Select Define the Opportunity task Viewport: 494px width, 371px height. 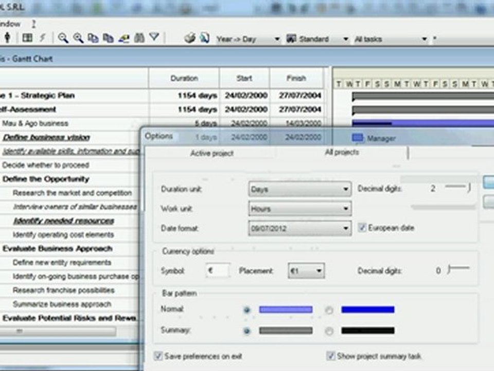(x=46, y=179)
